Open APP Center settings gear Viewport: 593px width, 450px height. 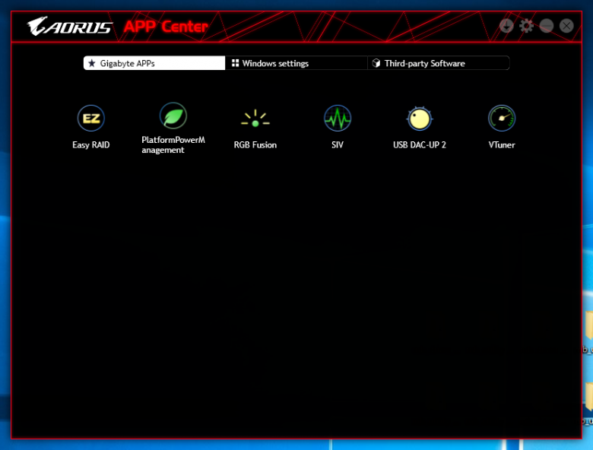coord(526,26)
